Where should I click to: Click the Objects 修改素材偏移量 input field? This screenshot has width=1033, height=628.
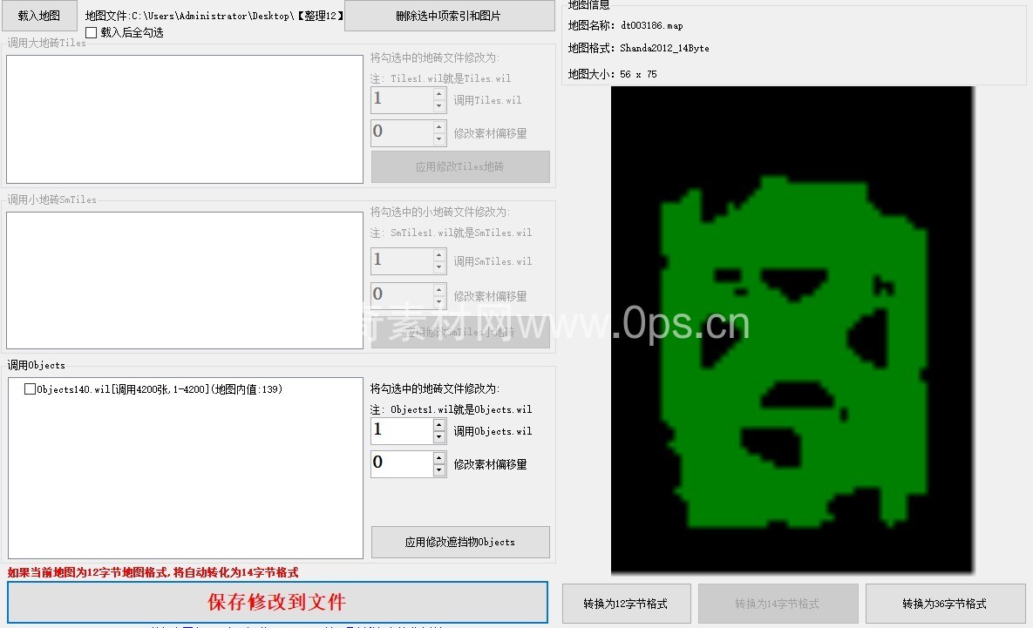(x=401, y=463)
